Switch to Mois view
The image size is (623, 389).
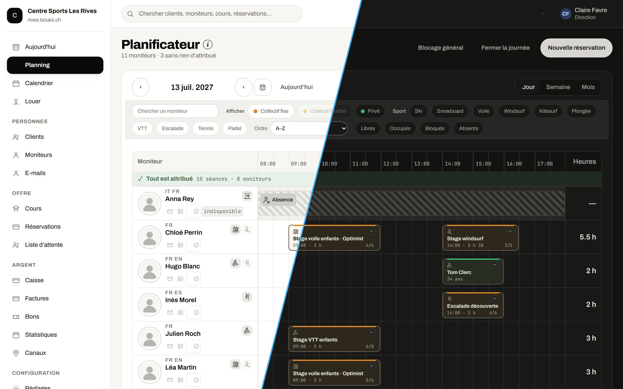pyautogui.click(x=588, y=87)
